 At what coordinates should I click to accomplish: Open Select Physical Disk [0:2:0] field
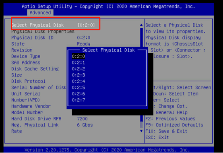(x=53, y=25)
